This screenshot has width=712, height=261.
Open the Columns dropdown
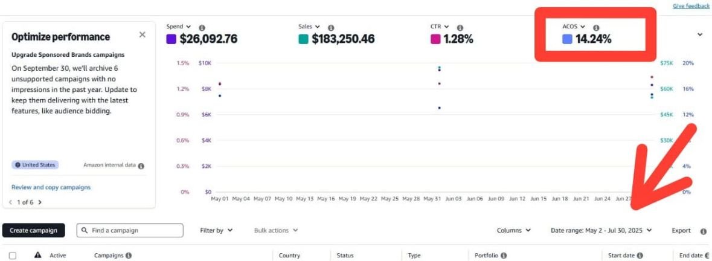click(x=514, y=230)
